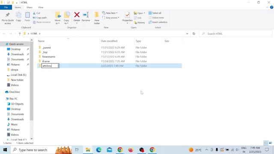
Task: Select This PC in the sidebar
Action: 13,99
